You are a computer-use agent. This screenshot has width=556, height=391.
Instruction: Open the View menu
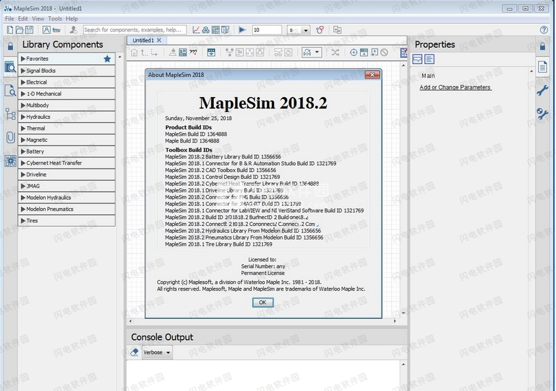38,19
